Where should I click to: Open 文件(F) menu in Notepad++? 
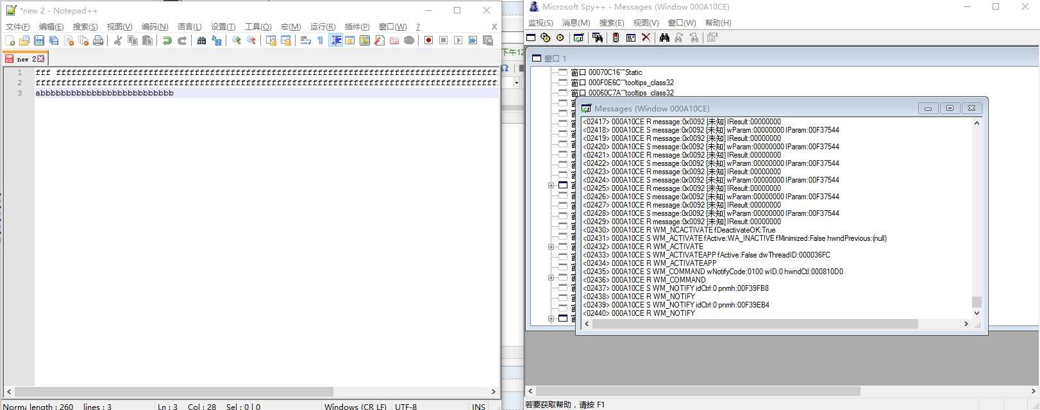point(18,26)
